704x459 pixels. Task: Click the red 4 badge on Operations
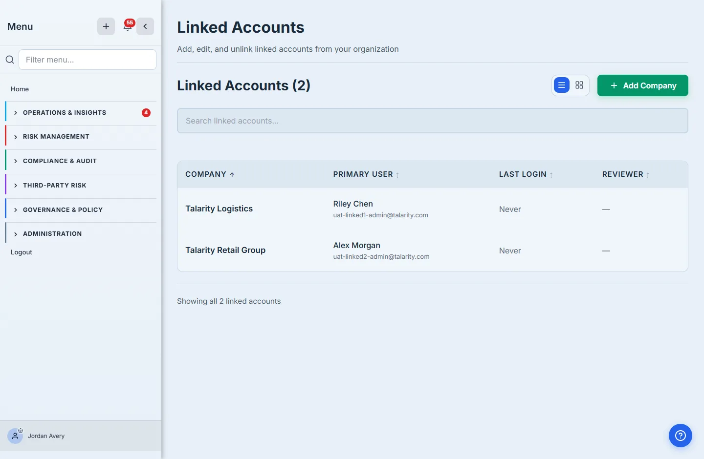(146, 113)
